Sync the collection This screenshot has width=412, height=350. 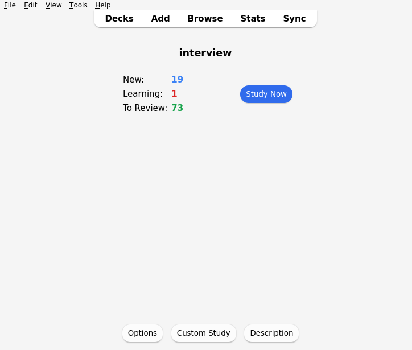pyautogui.click(x=295, y=18)
